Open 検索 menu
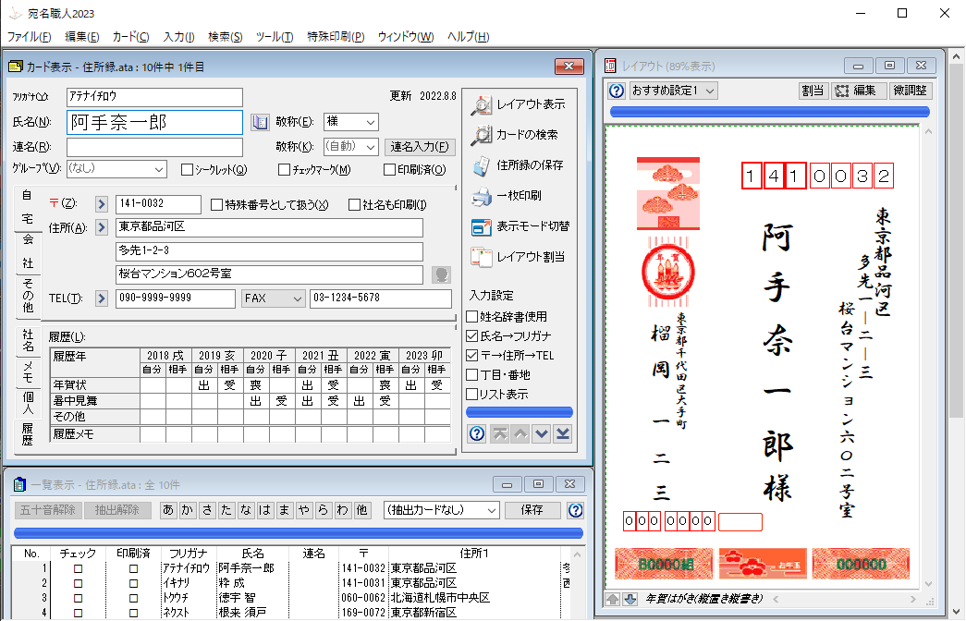Screen dimensions: 966x621 225,37
